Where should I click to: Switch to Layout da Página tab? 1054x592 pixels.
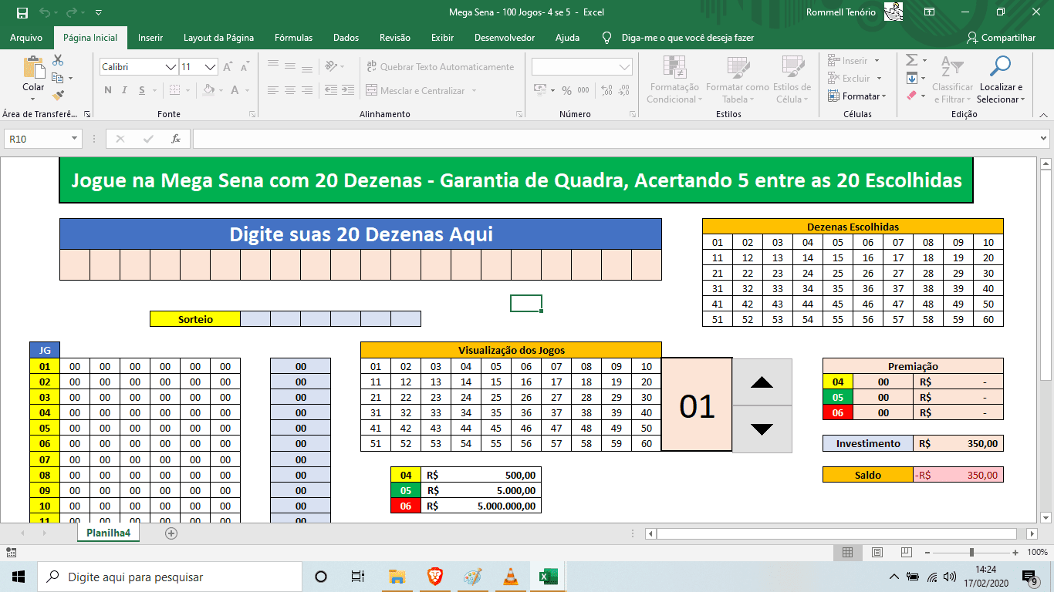pos(218,38)
